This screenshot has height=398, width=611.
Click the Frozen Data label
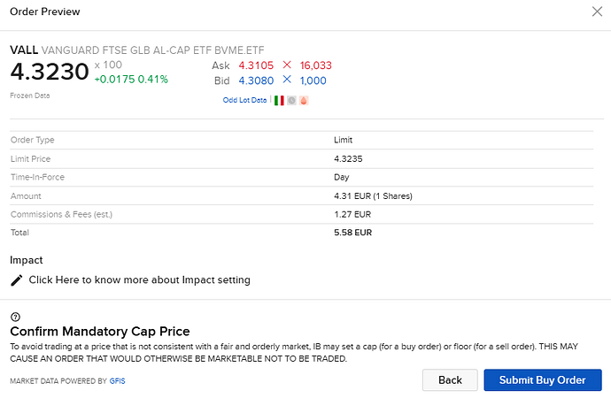click(x=30, y=96)
